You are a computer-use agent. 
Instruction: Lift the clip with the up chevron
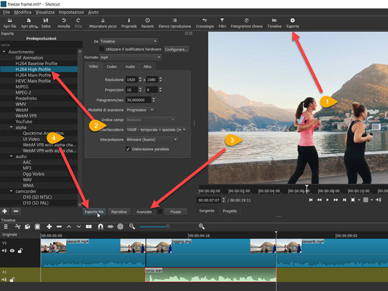pos(69,227)
